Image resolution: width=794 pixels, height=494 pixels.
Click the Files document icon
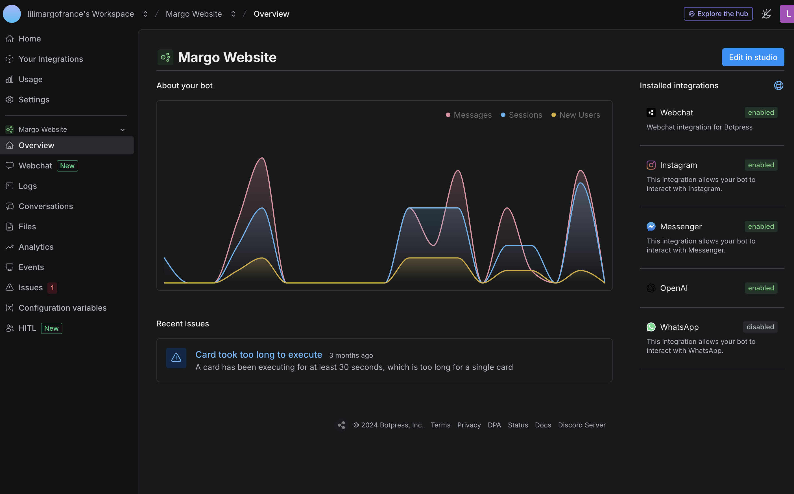[x=10, y=227]
